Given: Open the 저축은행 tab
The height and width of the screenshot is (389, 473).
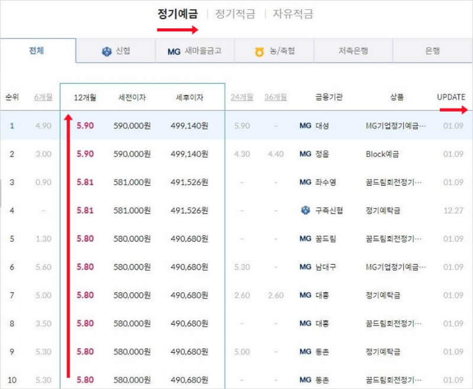Looking at the screenshot, I should click(353, 51).
